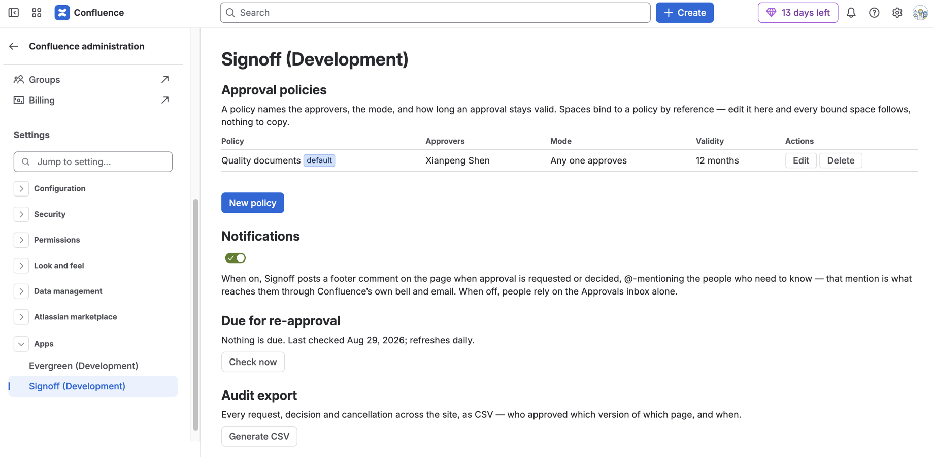Click the Approval policies heading
Image resolution: width=934 pixels, height=457 pixels.
click(x=274, y=90)
